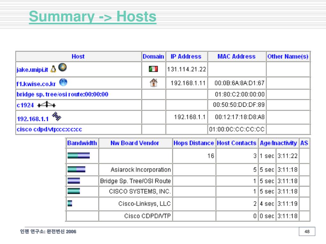Open the f1.kwise.co.kr host link
This screenshot has width=326, height=244.
coord(36,84)
